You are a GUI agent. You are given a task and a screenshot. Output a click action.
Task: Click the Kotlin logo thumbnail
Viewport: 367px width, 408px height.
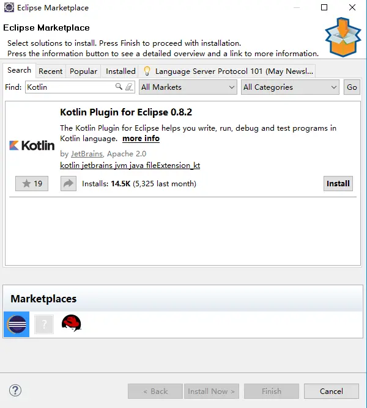click(32, 145)
